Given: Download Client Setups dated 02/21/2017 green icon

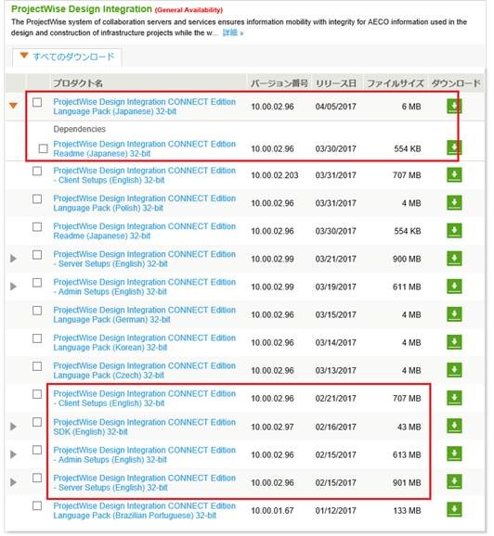Looking at the screenshot, I should tap(454, 398).
